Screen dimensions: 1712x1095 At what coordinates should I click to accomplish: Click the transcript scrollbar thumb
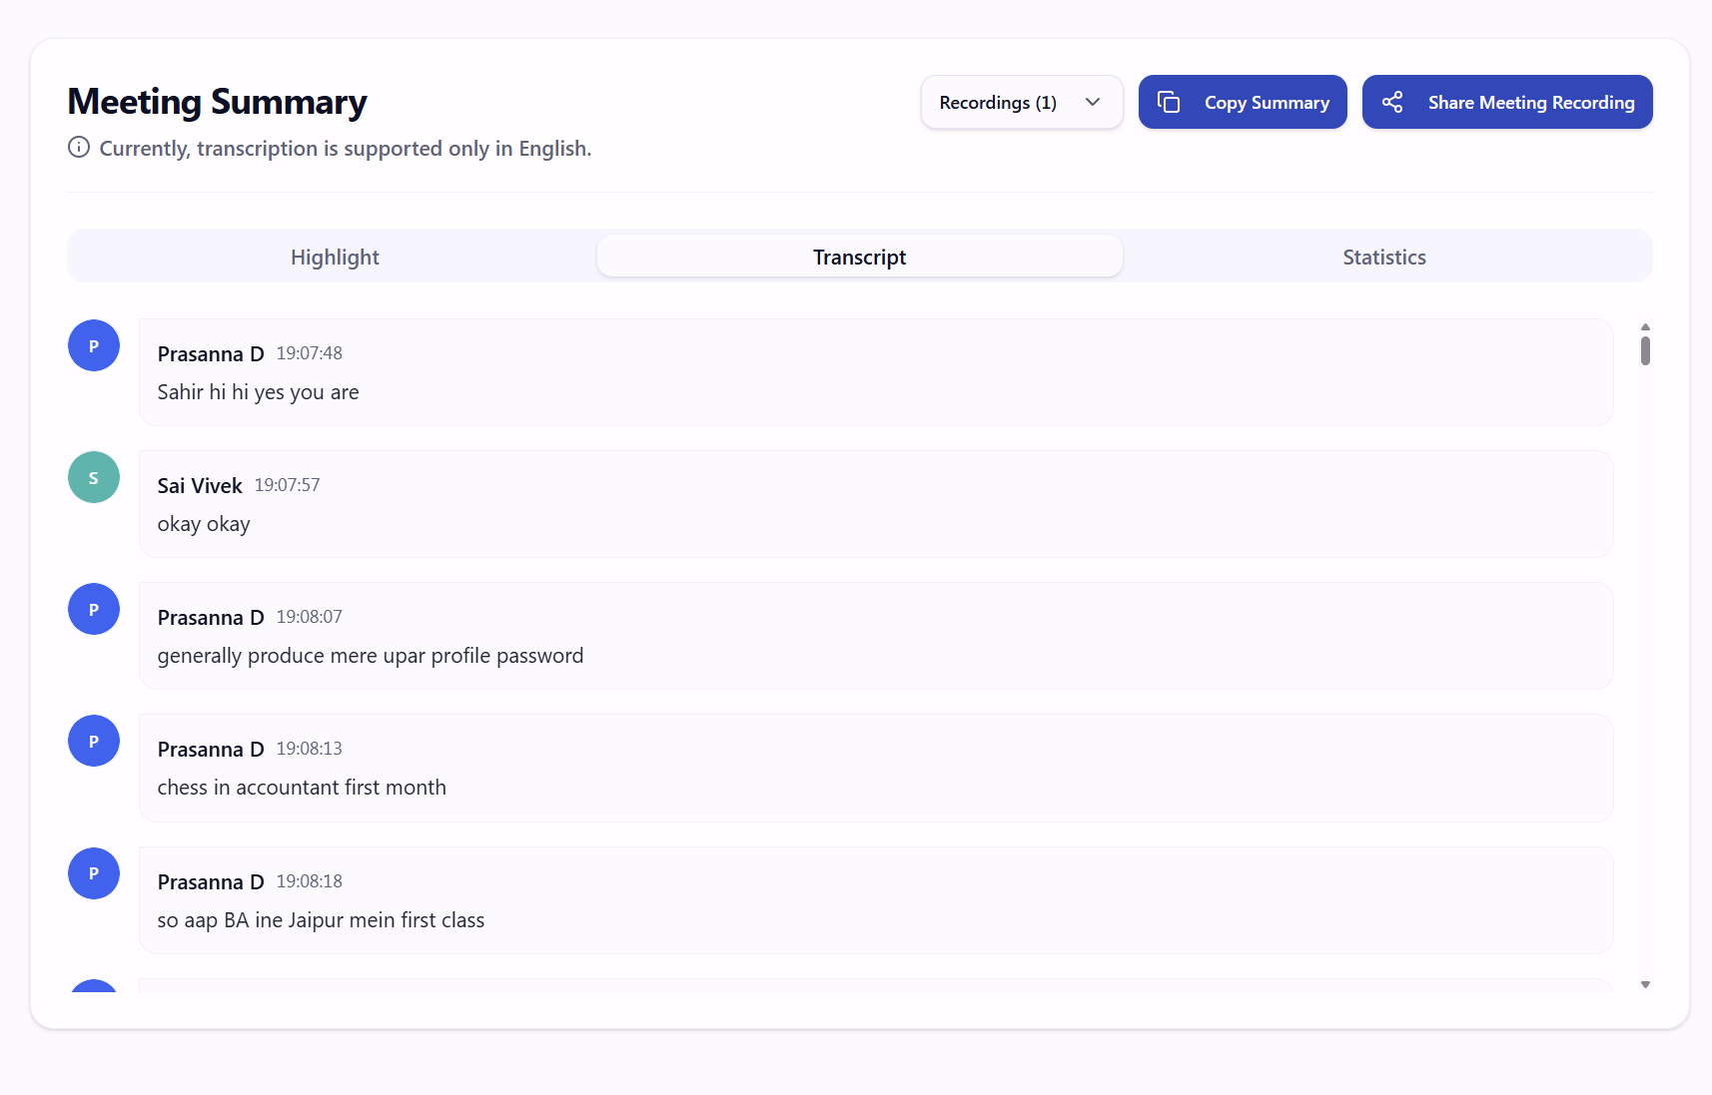point(1645,350)
